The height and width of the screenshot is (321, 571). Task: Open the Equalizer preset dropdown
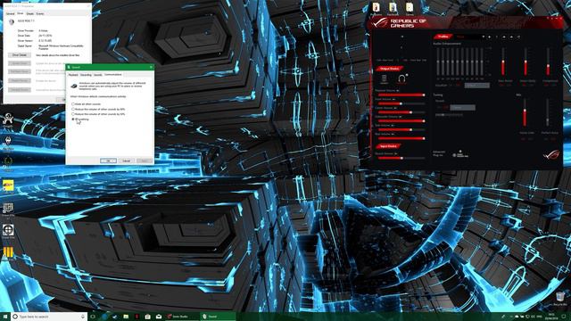pos(476,86)
